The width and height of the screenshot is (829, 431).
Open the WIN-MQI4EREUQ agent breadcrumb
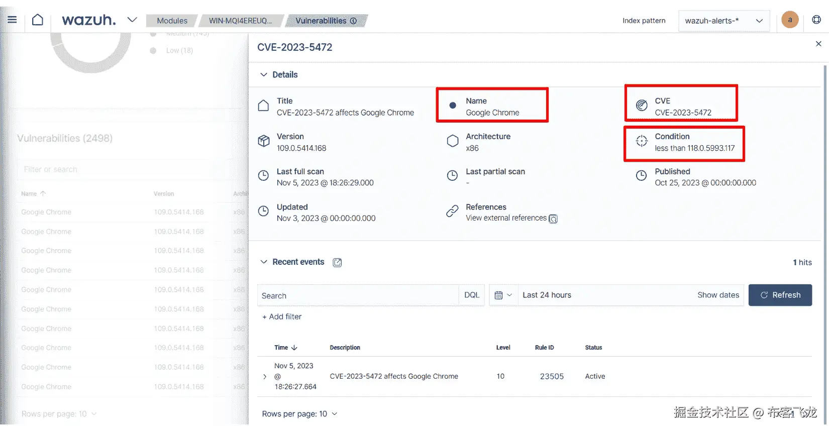240,21
